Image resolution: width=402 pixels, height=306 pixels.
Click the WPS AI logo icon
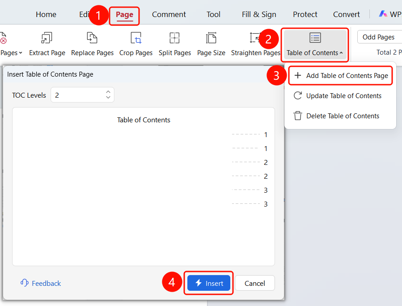click(x=383, y=14)
